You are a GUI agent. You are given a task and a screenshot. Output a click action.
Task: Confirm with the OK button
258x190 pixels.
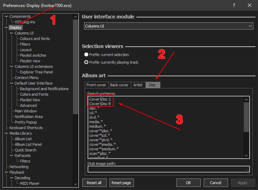[188, 183]
